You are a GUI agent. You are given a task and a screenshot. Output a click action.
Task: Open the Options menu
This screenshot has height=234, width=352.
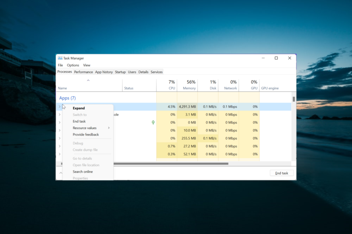pos(73,65)
